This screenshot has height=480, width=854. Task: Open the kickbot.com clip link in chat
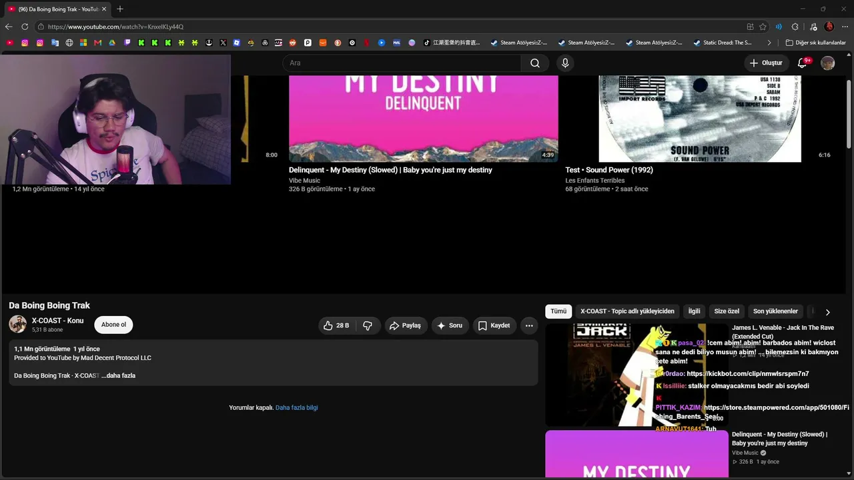click(x=747, y=374)
